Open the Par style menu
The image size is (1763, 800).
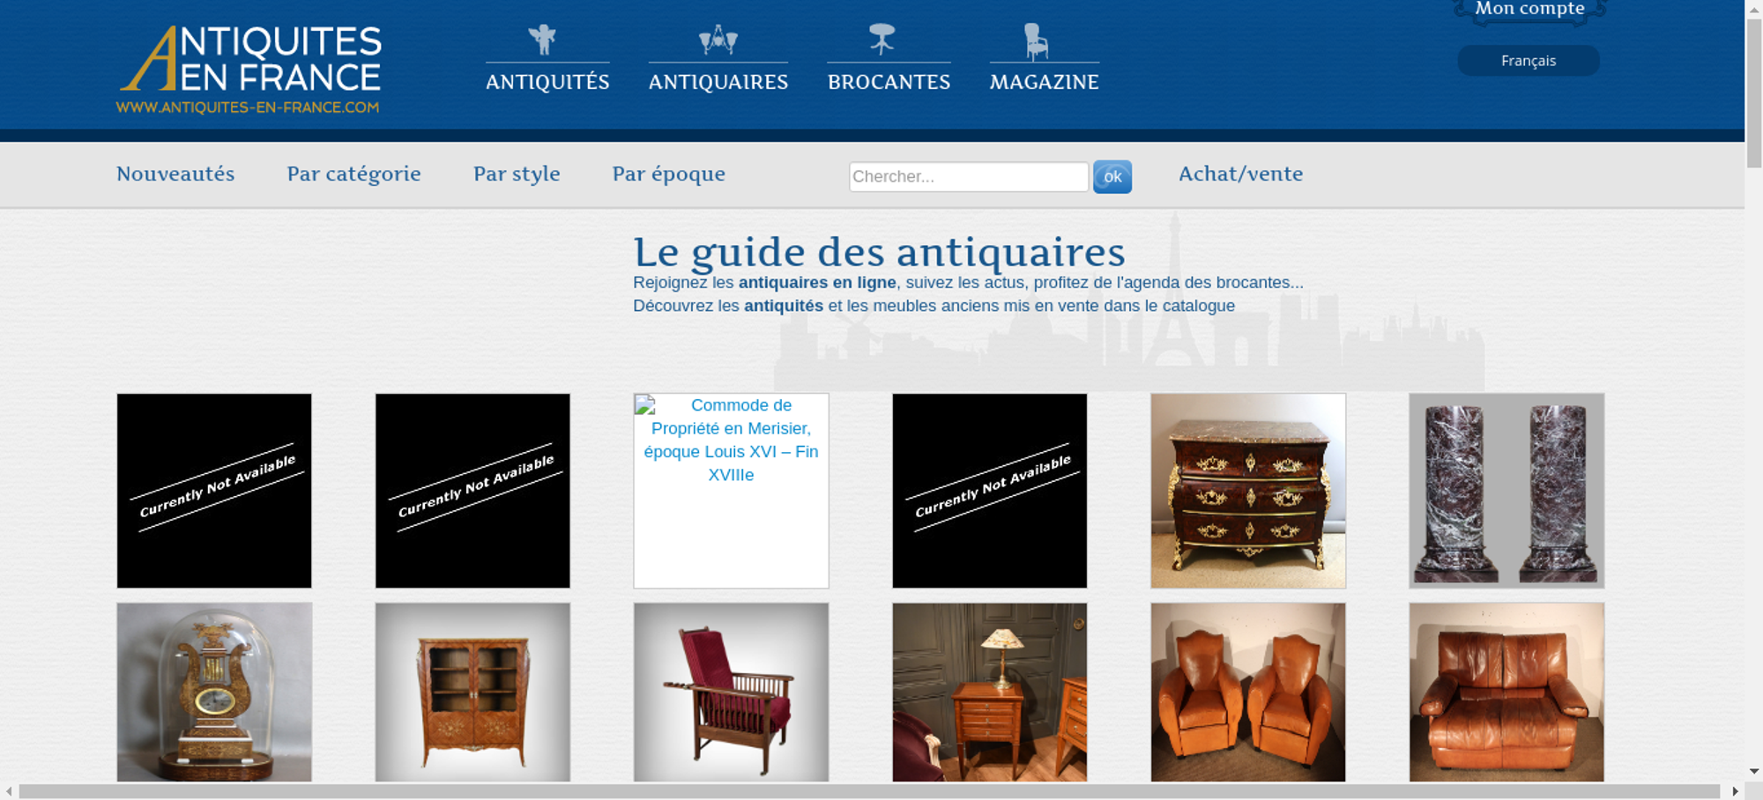coord(517,174)
